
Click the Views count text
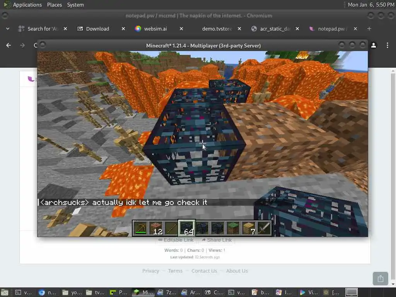pos(217,250)
